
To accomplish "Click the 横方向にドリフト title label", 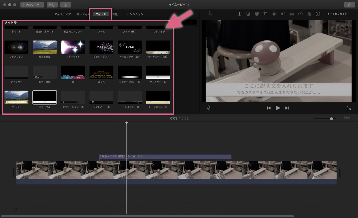I will [45, 32].
